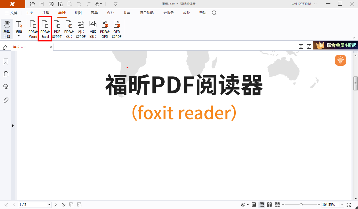The width and height of the screenshot is (358, 209).
Task: Jump to the last page
Action: click(63, 205)
